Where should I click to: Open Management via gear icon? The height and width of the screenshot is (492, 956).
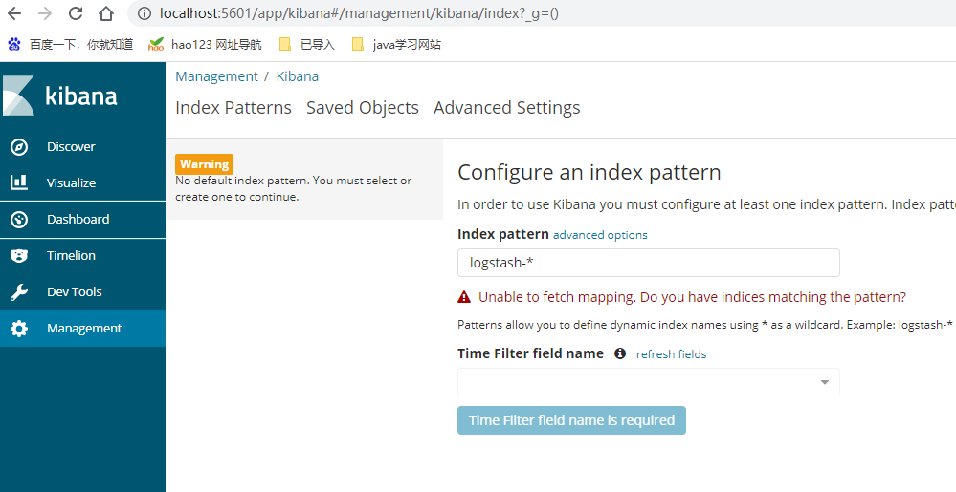click(x=19, y=329)
